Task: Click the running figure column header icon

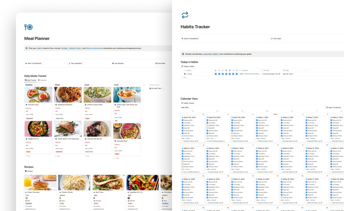Action: pos(233,70)
